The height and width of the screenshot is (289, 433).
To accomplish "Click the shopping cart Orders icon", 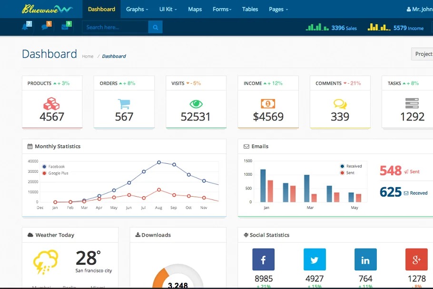I will click(x=124, y=103).
